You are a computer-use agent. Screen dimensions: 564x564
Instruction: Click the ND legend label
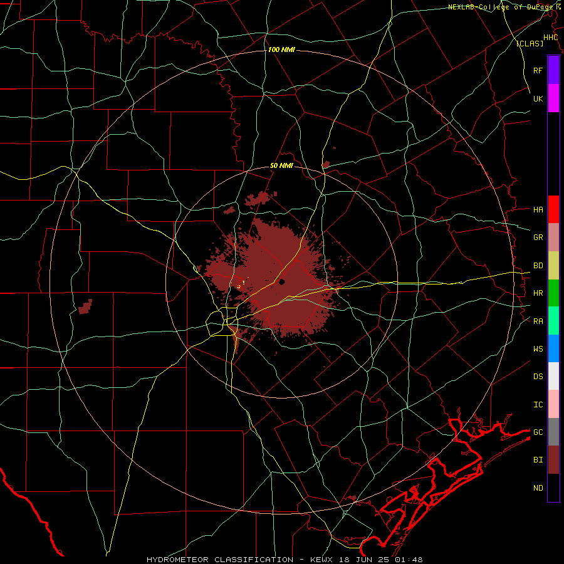click(538, 488)
